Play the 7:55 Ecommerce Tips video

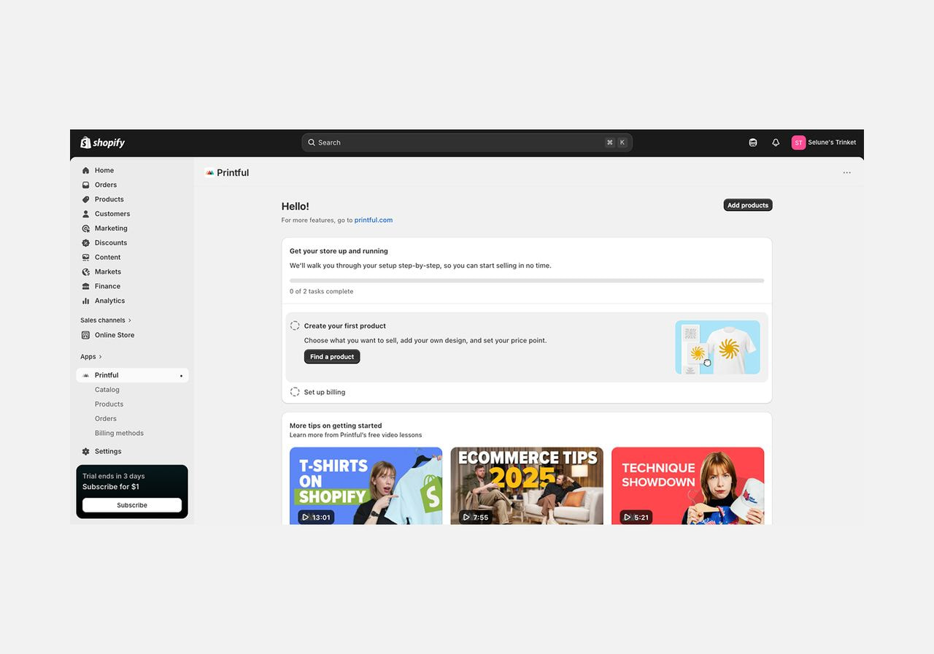tap(476, 517)
